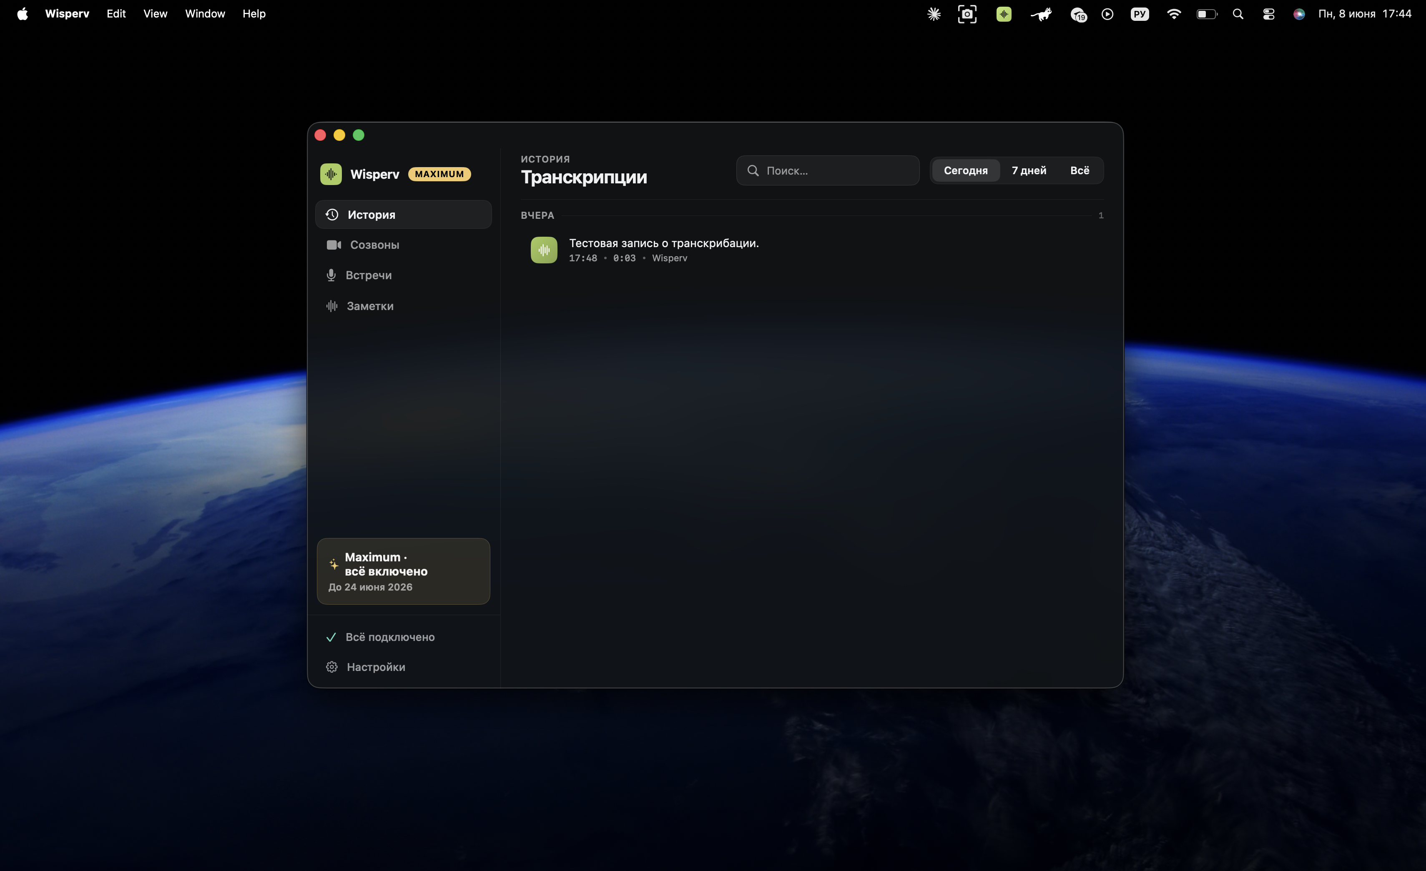Click the green waveform icon of test recording
Image resolution: width=1426 pixels, height=871 pixels.
pyautogui.click(x=544, y=250)
